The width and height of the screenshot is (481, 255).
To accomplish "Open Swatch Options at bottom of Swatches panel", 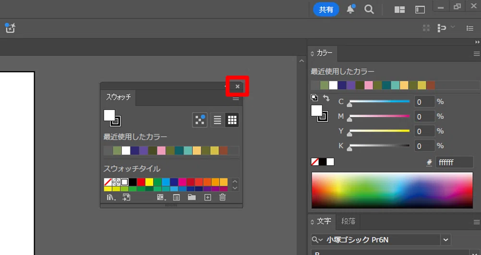I will tap(176, 198).
